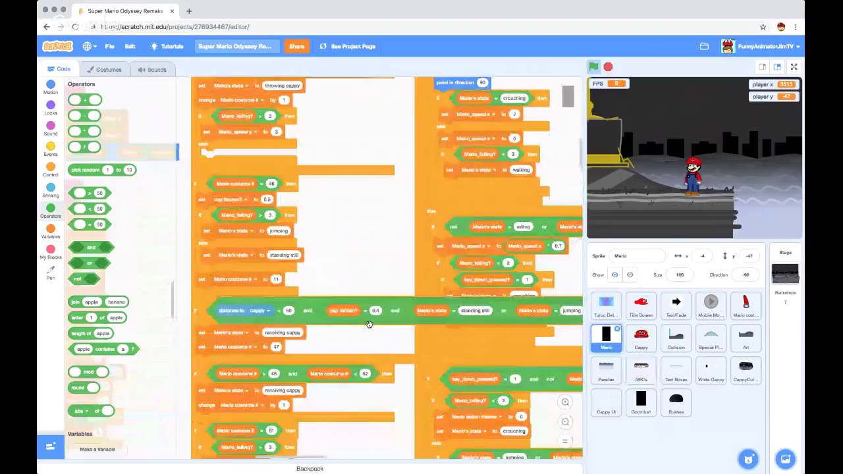Select the Cappy sprite thumbnail
Viewport: 843px width, 474px height.
point(641,338)
